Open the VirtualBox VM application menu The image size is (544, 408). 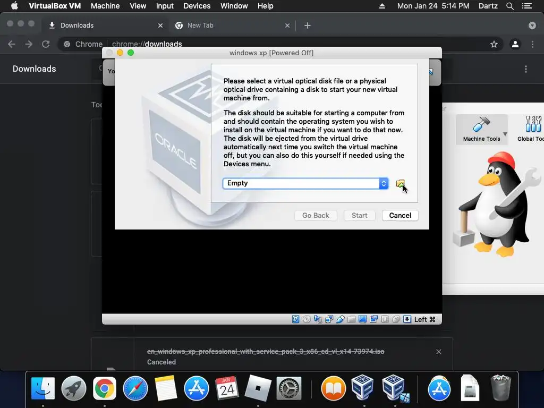[55, 6]
